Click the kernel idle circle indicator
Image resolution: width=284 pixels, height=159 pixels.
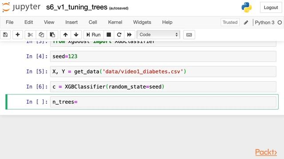coord(280,23)
